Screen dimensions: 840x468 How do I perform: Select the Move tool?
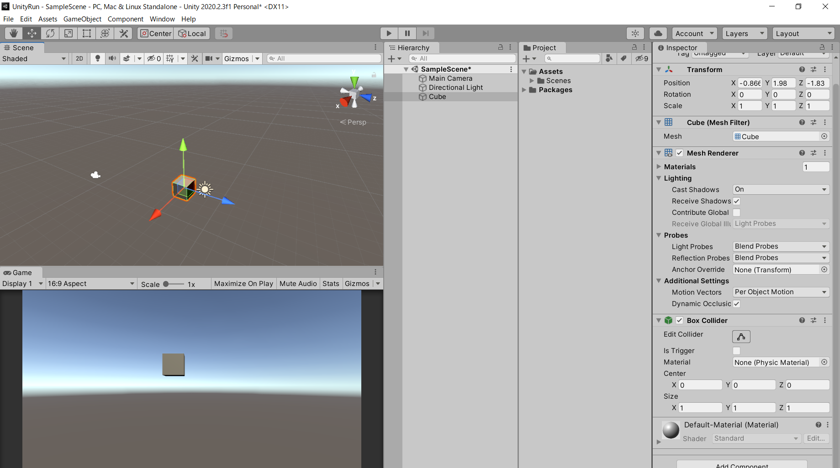point(32,33)
